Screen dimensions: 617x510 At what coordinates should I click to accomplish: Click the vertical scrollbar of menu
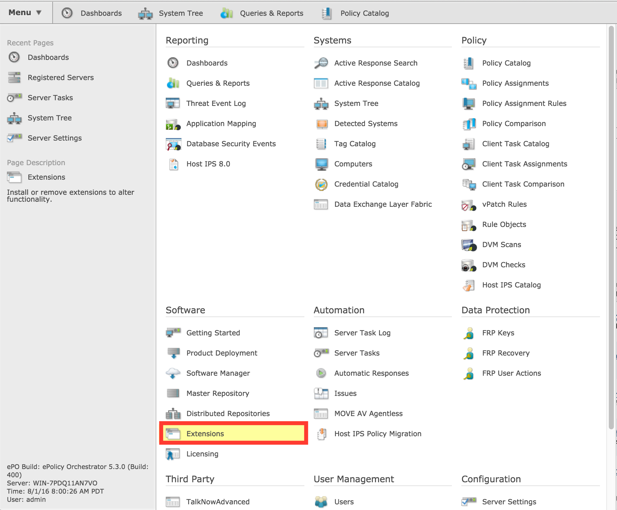(x=611, y=227)
